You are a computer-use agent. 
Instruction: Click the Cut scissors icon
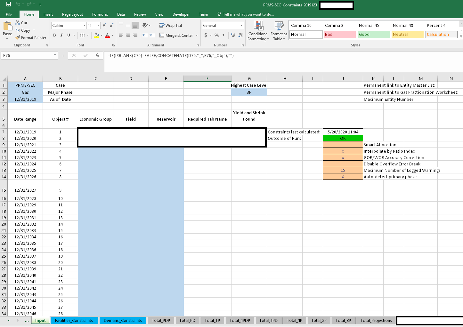(x=18, y=23)
